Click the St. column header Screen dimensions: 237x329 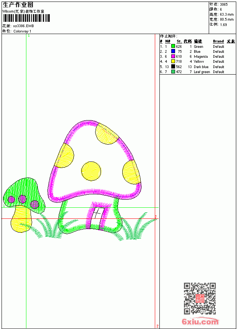click(179, 41)
